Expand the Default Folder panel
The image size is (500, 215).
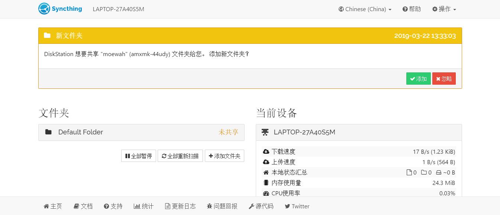(x=141, y=132)
